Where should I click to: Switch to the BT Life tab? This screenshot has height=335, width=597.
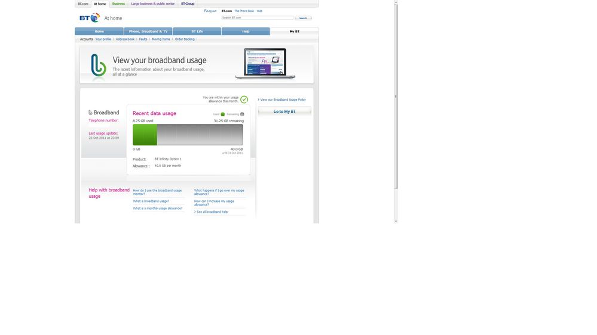pos(197,31)
